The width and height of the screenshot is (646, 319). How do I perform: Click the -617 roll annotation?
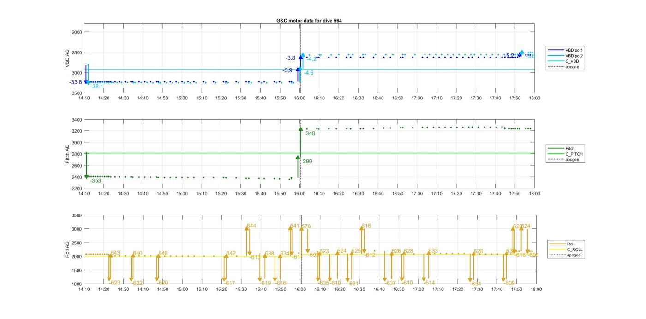pyautogui.click(x=230, y=283)
